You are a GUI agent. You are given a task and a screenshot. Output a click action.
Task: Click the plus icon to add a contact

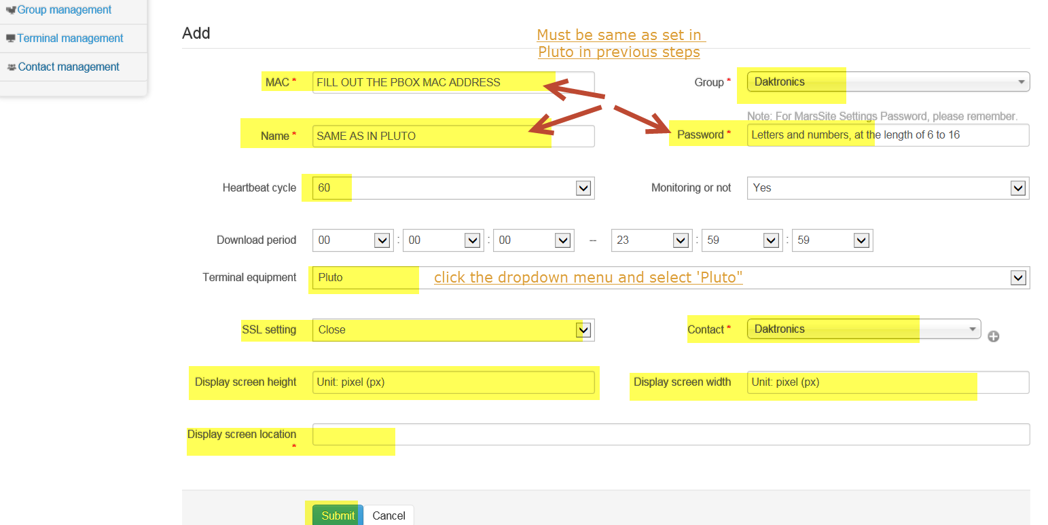click(x=993, y=336)
